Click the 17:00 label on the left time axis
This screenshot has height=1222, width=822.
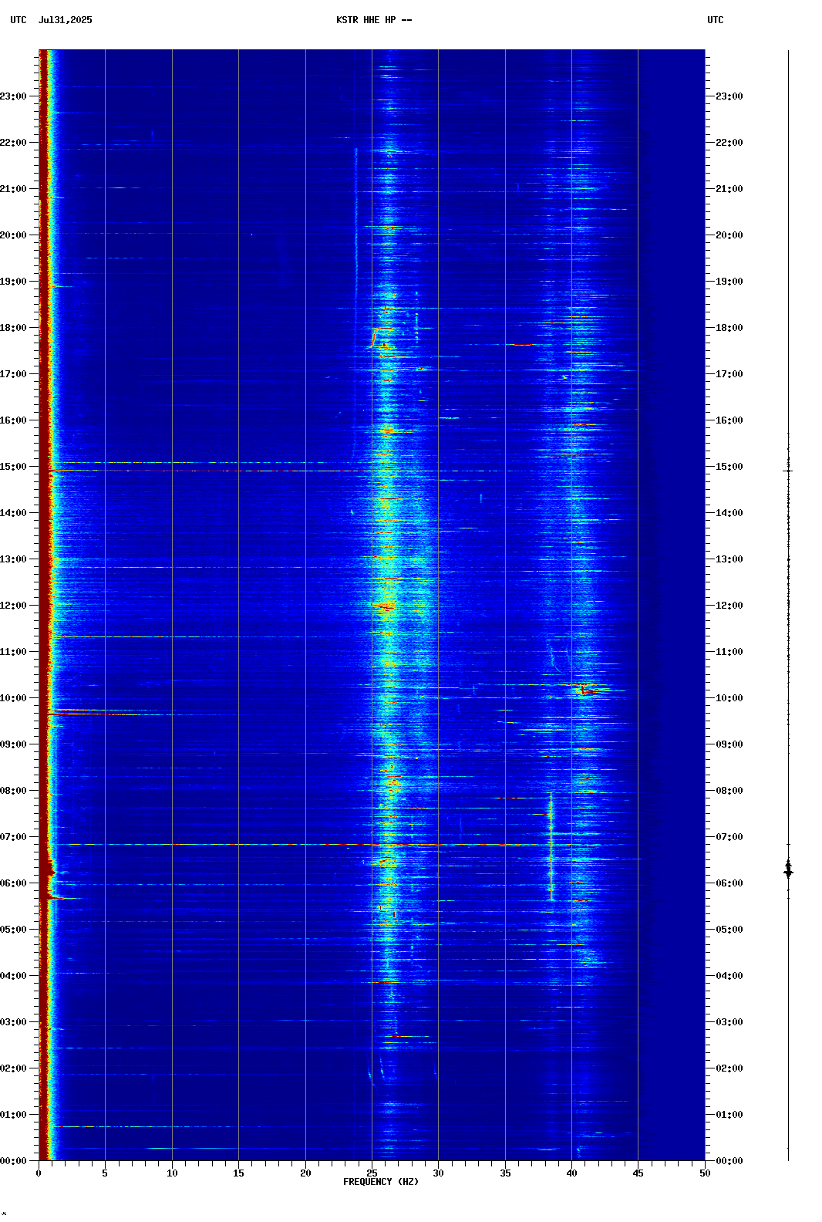pyautogui.click(x=13, y=374)
